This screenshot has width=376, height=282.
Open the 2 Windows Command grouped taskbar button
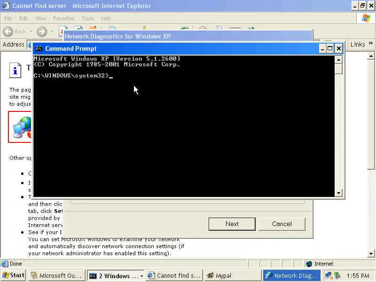click(x=116, y=276)
